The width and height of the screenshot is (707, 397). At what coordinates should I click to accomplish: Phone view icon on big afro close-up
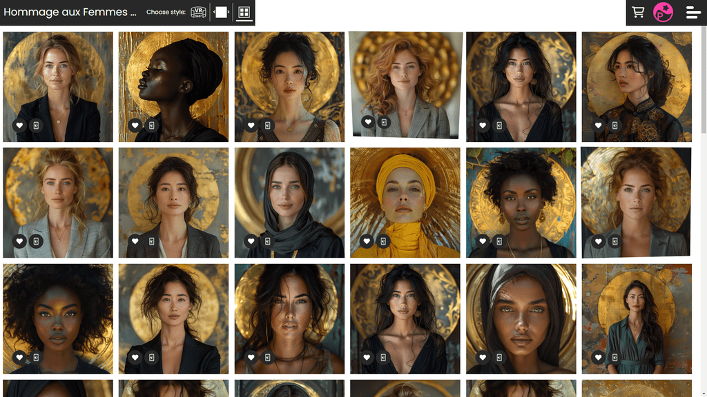[36, 358]
